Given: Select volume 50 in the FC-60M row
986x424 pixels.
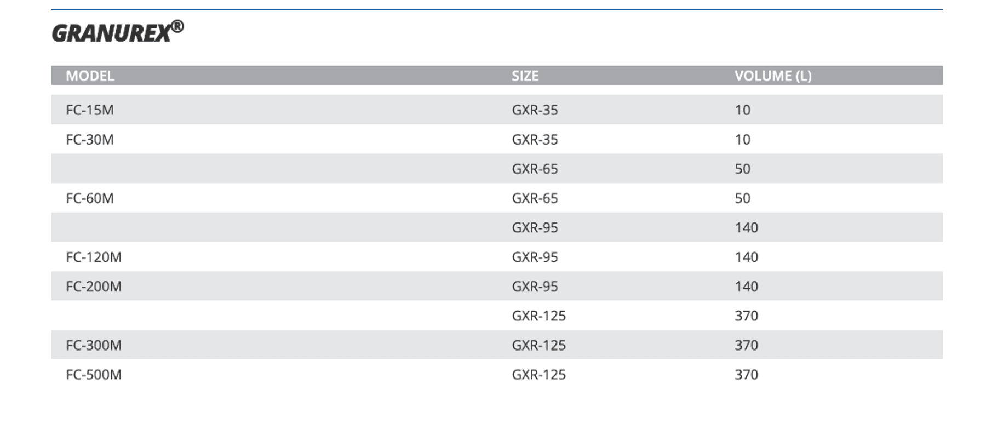Looking at the screenshot, I should coord(742,198).
